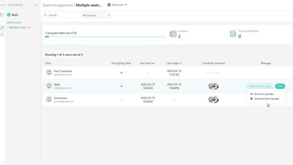
Task: Open Multiple seats in the sidebar
Action: point(17,27)
